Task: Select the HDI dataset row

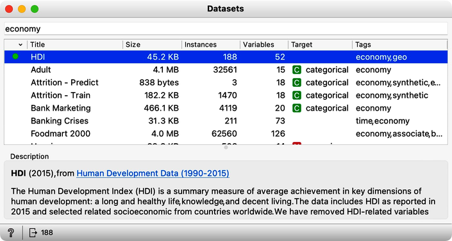Action: point(226,57)
